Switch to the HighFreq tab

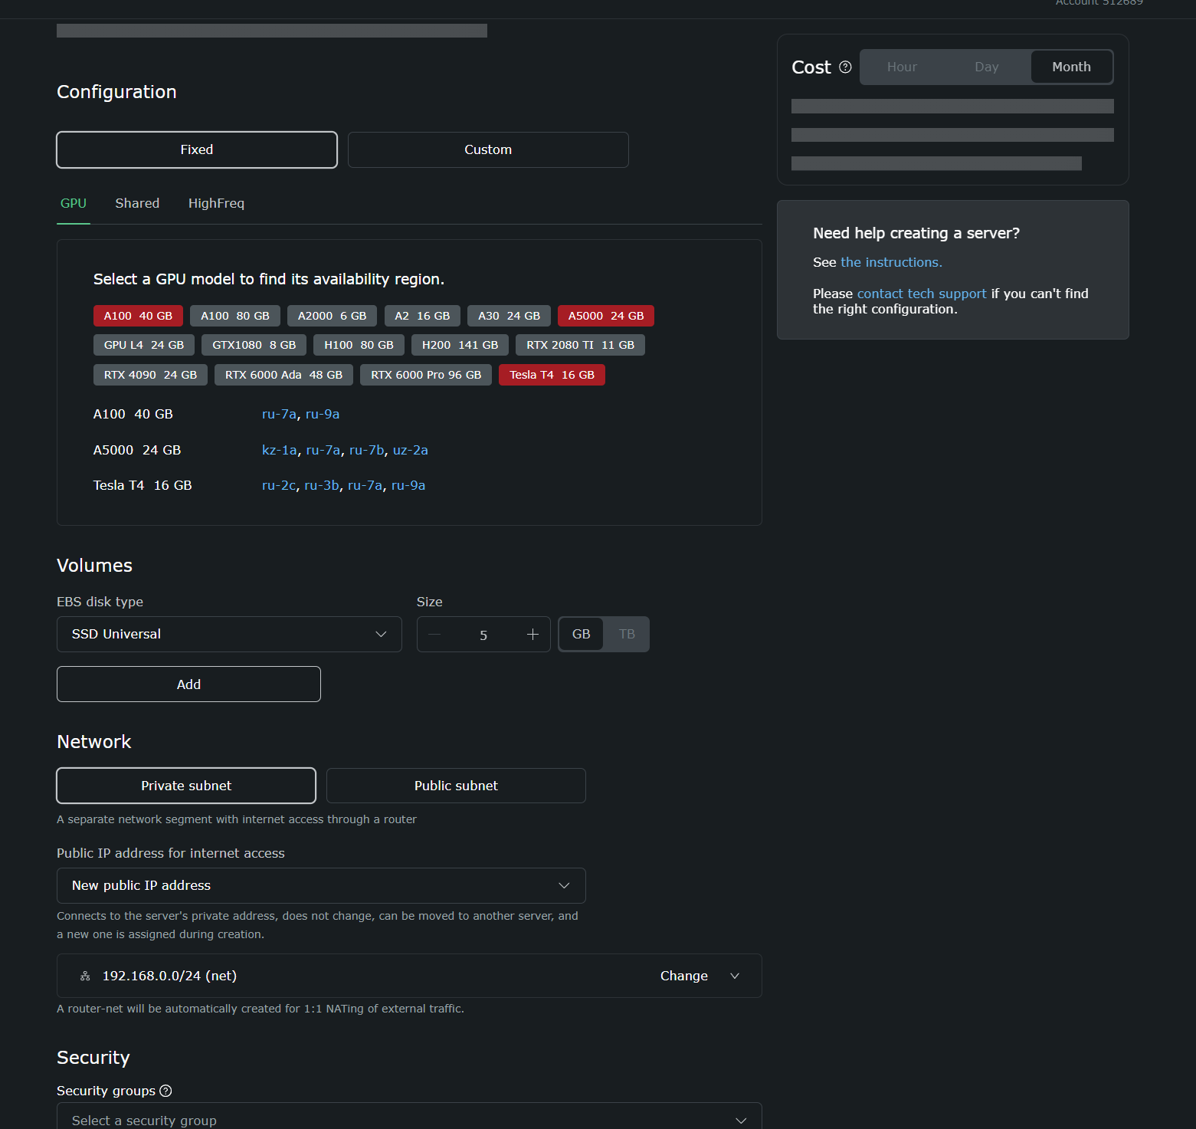click(216, 203)
